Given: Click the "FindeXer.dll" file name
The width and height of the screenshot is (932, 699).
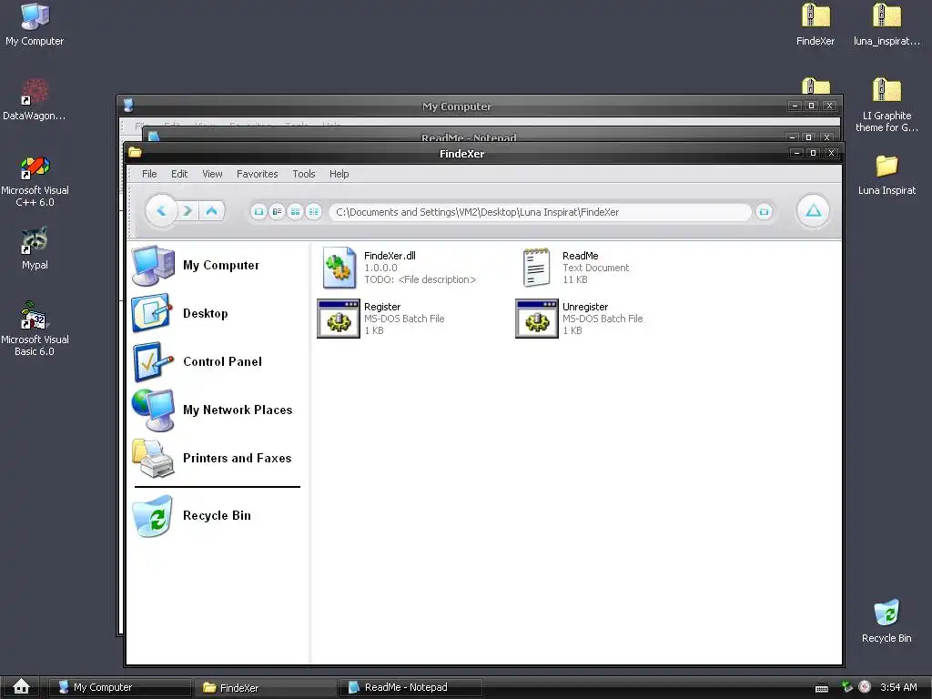Looking at the screenshot, I should coord(390,256).
